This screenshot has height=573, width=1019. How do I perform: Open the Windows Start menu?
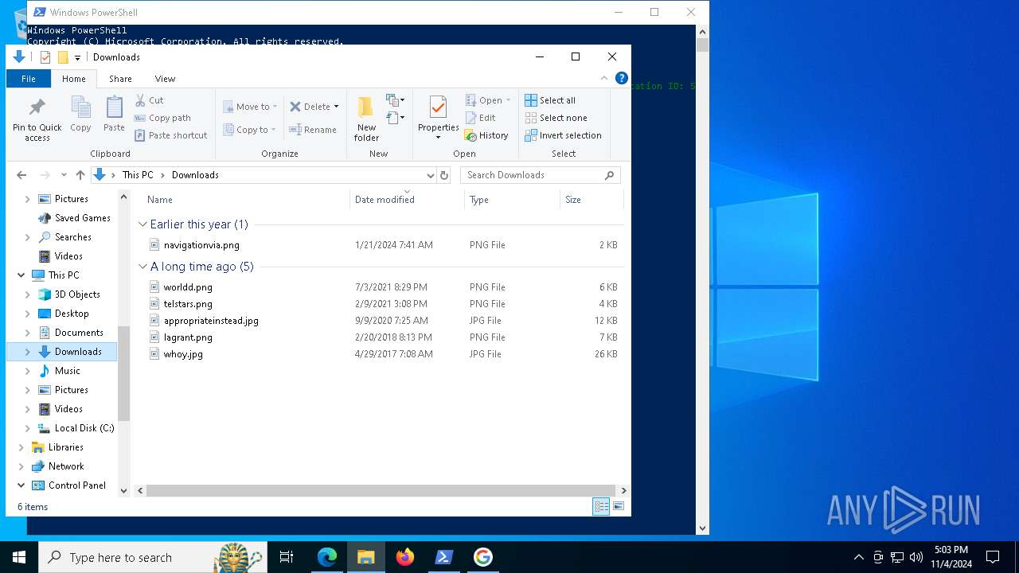19,557
